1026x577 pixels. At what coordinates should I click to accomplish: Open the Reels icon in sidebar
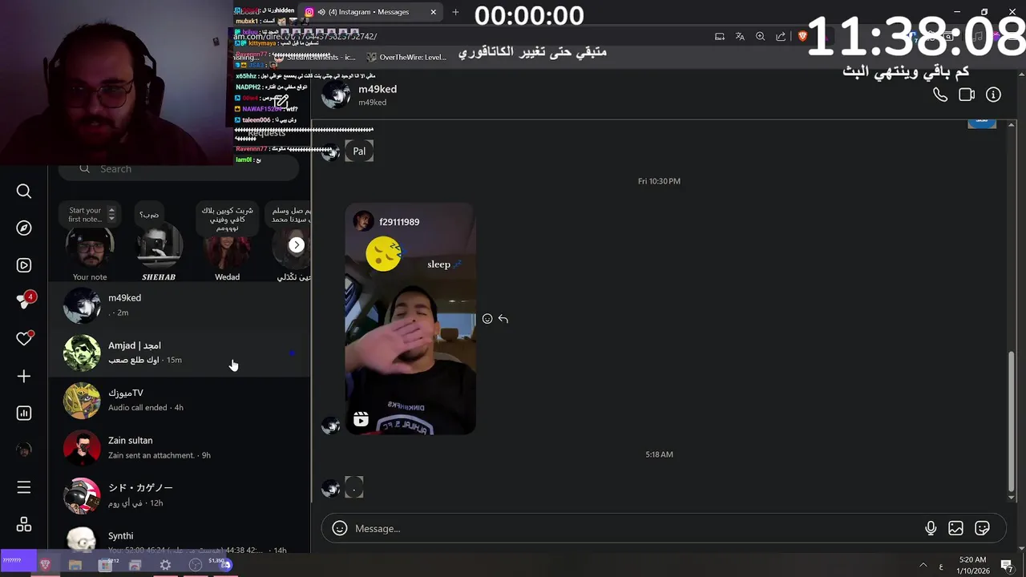click(x=24, y=265)
